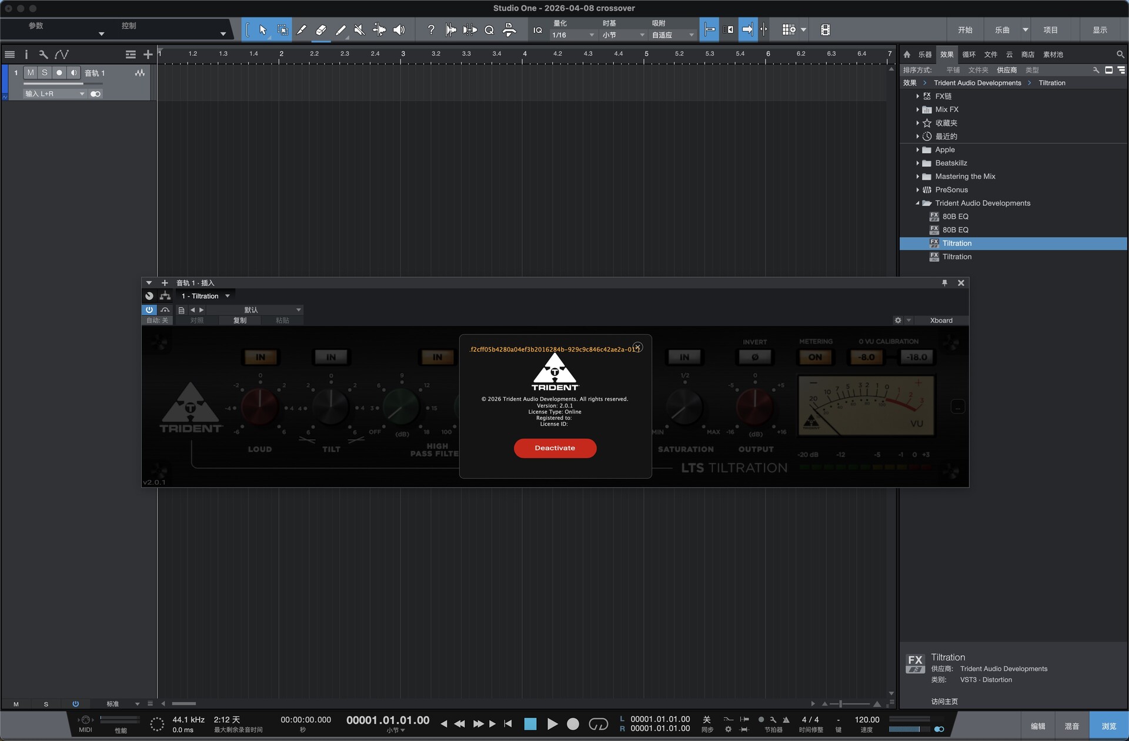
Task: Select the Eraser tool
Action: pos(321,30)
